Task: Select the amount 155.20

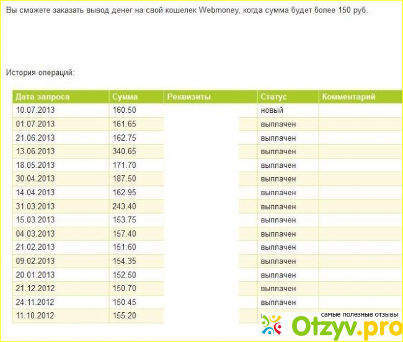Action: [x=124, y=316]
